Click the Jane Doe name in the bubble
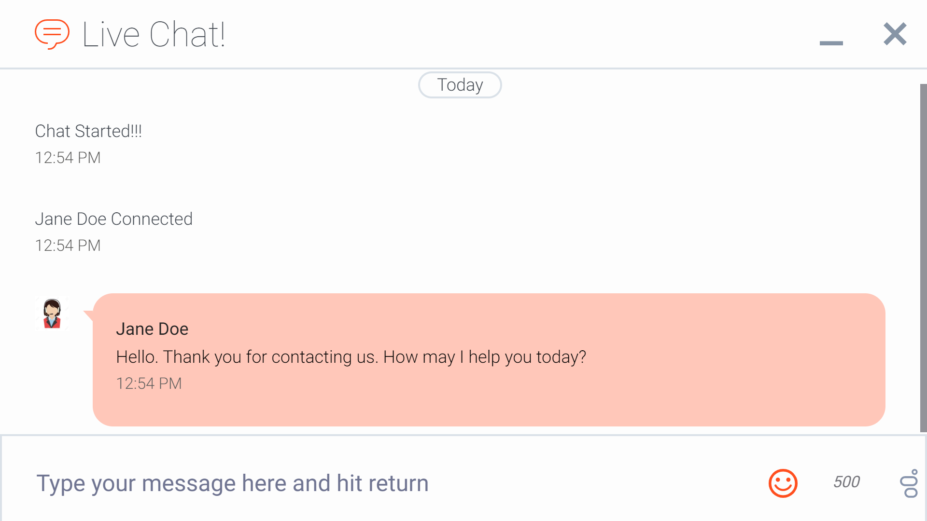Screen dimensions: 927x521 click(152, 329)
